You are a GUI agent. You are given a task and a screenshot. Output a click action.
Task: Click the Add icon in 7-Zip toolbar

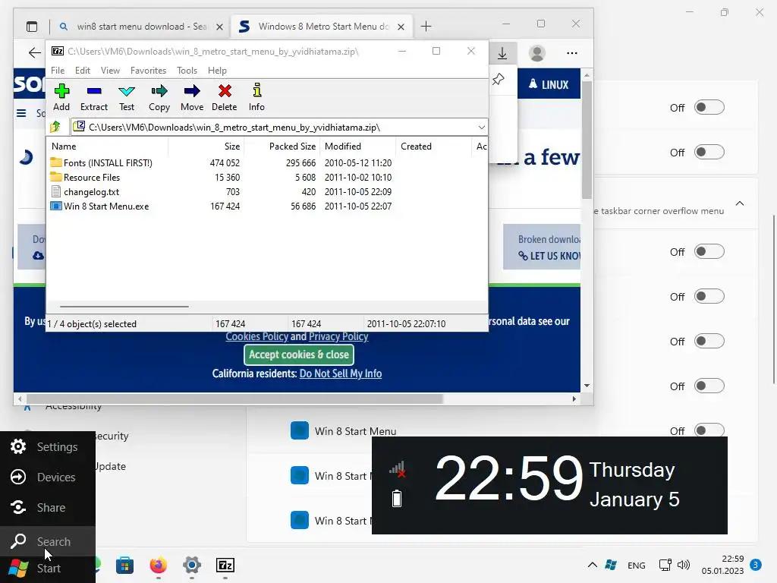pos(61,97)
